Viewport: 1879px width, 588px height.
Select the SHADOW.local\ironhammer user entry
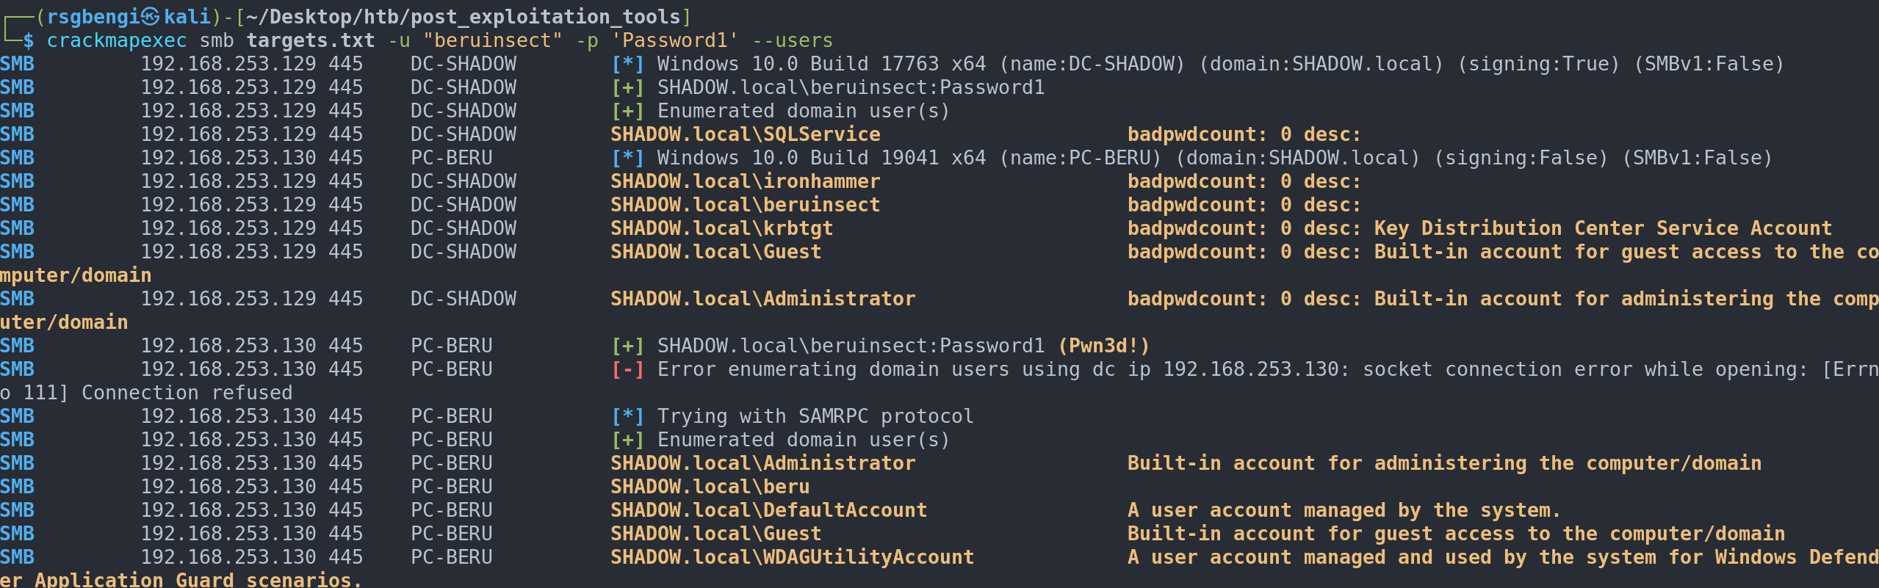tap(745, 181)
